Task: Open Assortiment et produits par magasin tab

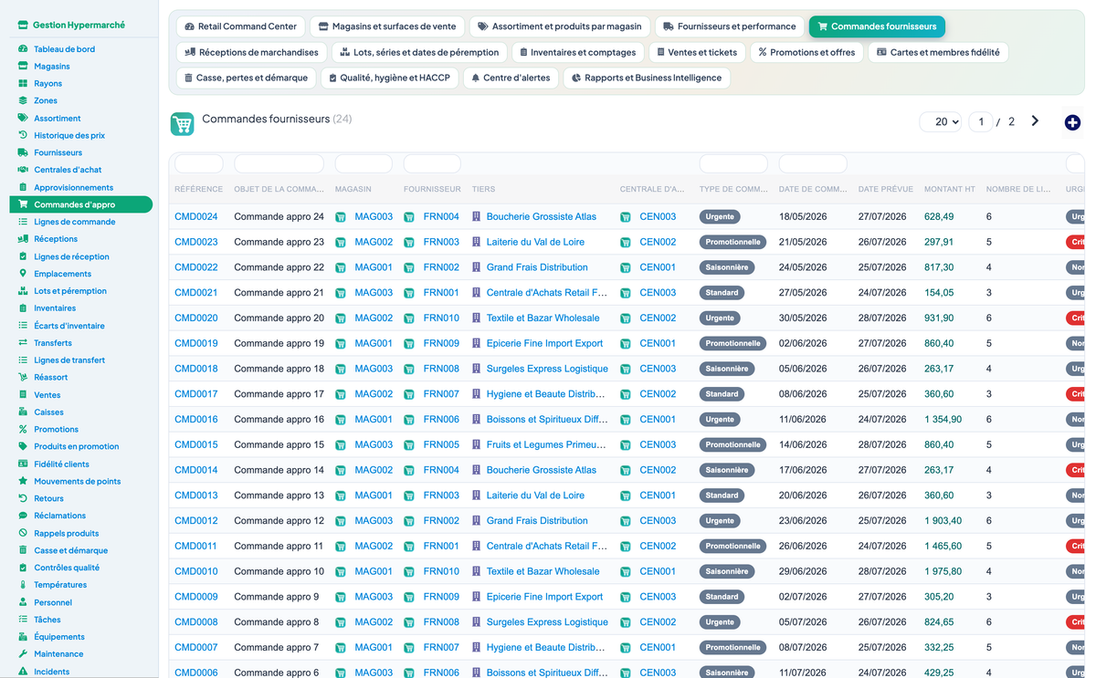Action: point(559,26)
